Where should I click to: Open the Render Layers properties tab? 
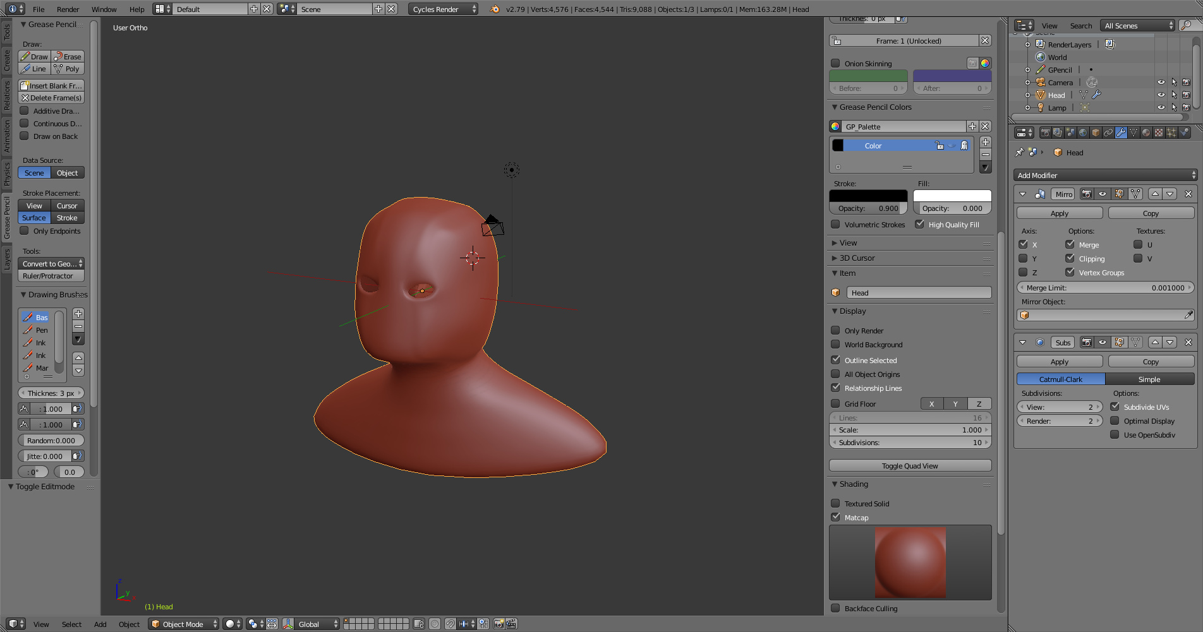pyautogui.click(x=1058, y=133)
